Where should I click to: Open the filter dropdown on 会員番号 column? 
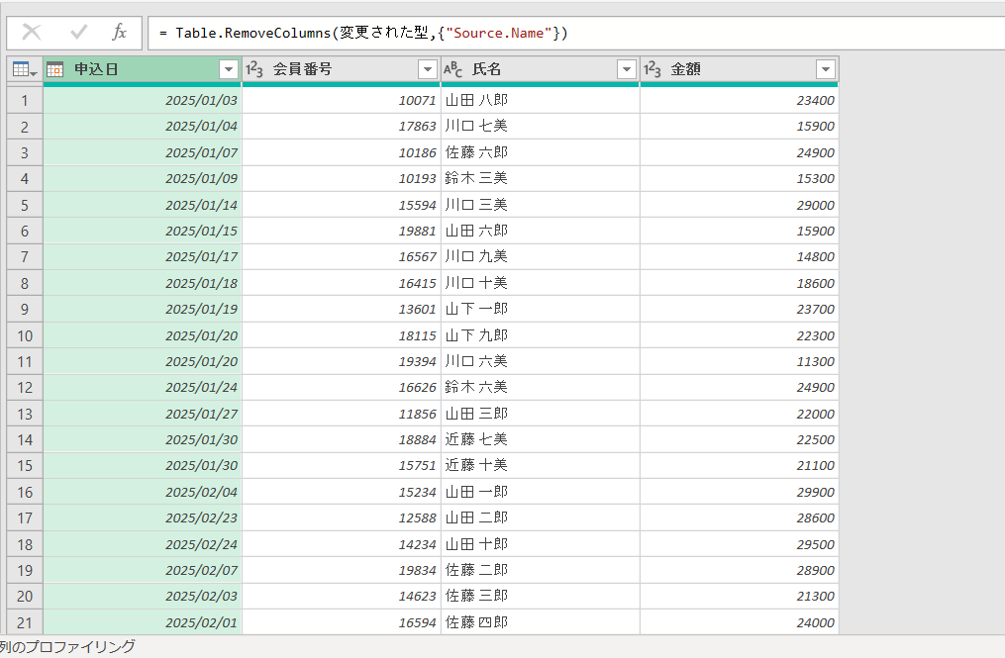[x=428, y=69]
